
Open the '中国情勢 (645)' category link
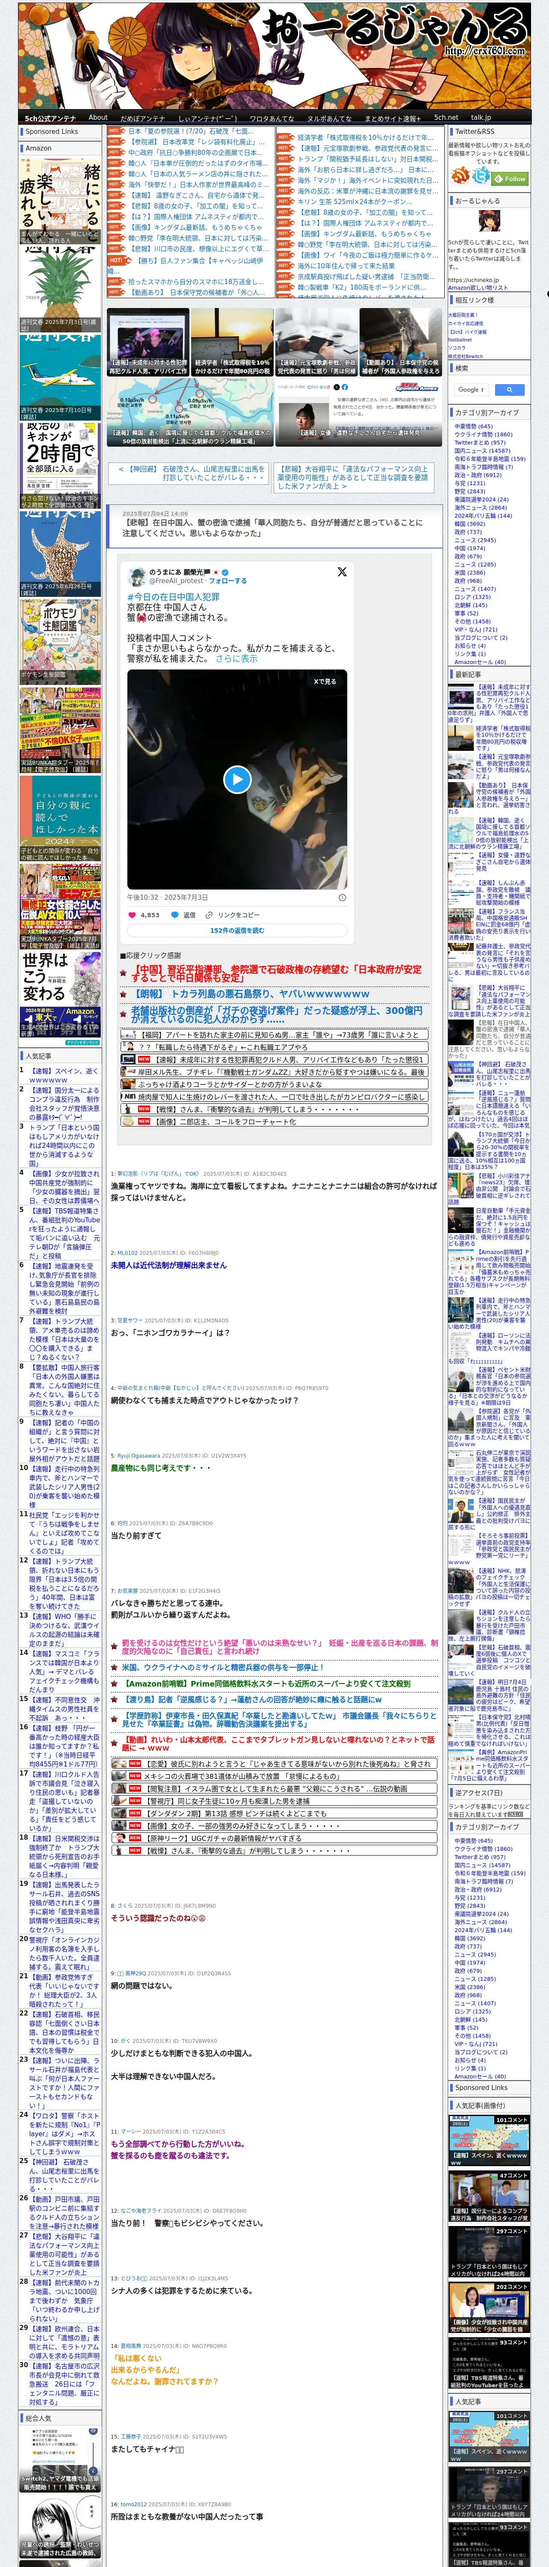[x=473, y=427]
